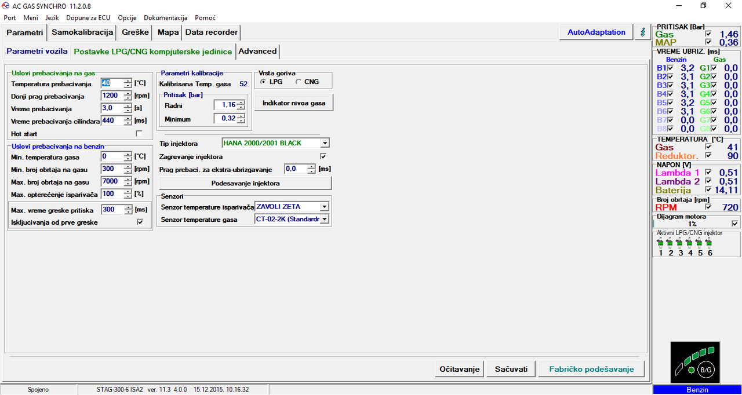Open Senzor temperature isparivača dropdown
Image resolution: width=742 pixels, height=395 pixels.
point(324,207)
